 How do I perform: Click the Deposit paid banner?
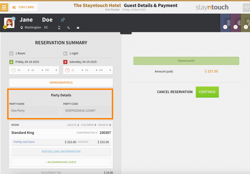(x=186, y=61)
